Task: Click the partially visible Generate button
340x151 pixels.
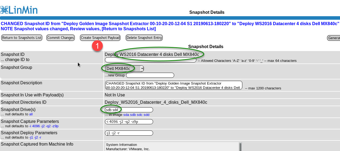Action: tap(333, 38)
